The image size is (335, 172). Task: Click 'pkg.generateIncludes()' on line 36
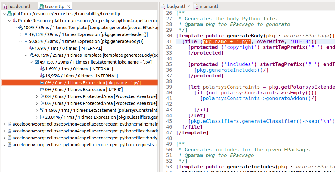(x=230, y=70)
